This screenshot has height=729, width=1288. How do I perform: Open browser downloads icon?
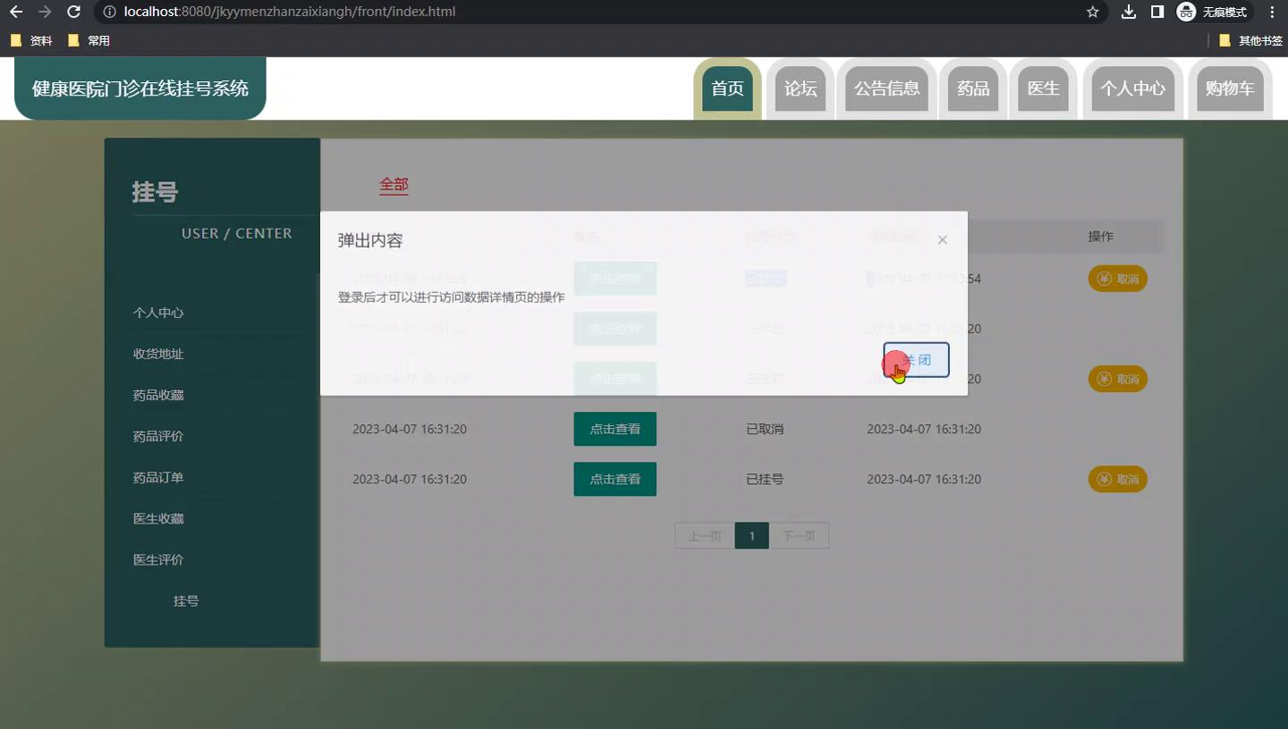point(1129,12)
